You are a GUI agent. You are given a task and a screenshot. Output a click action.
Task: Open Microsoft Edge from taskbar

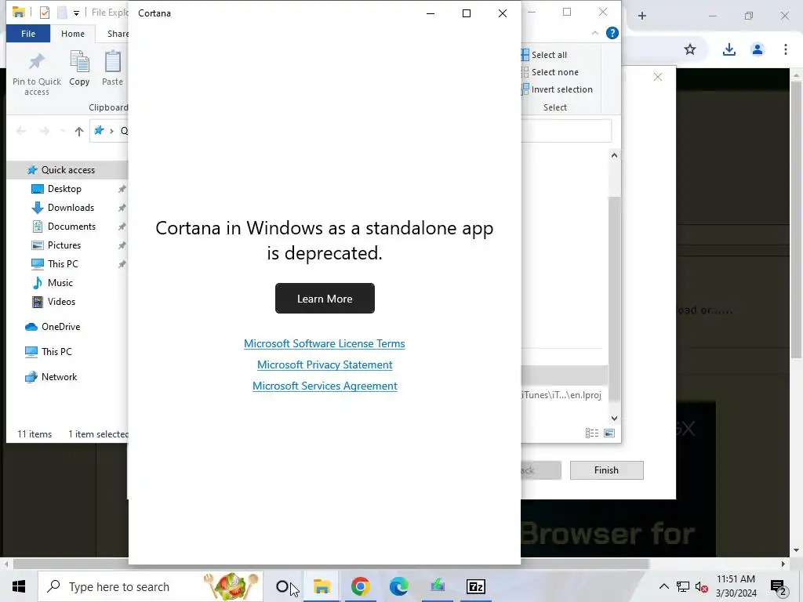pyautogui.click(x=399, y=586)
